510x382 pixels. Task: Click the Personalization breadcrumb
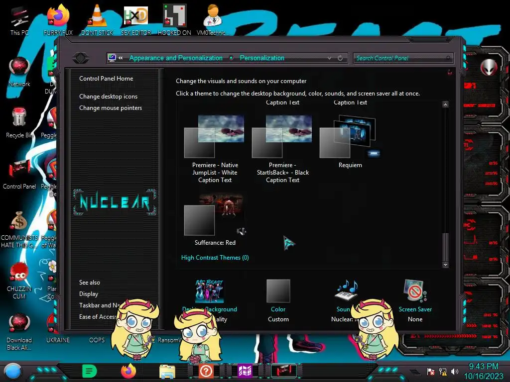pos(262,58)
